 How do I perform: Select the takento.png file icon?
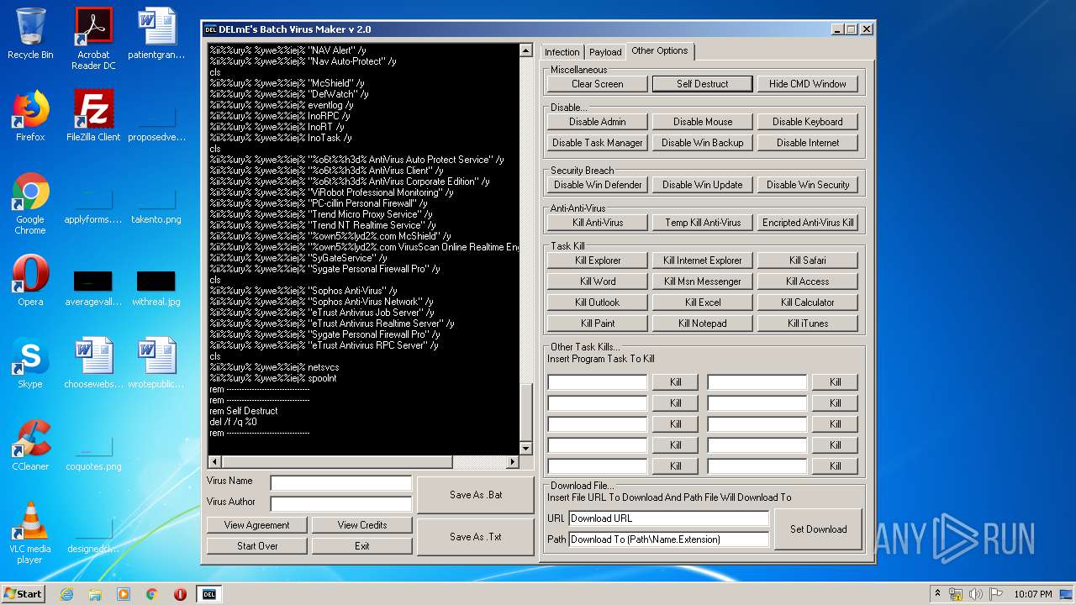[156, 204]
